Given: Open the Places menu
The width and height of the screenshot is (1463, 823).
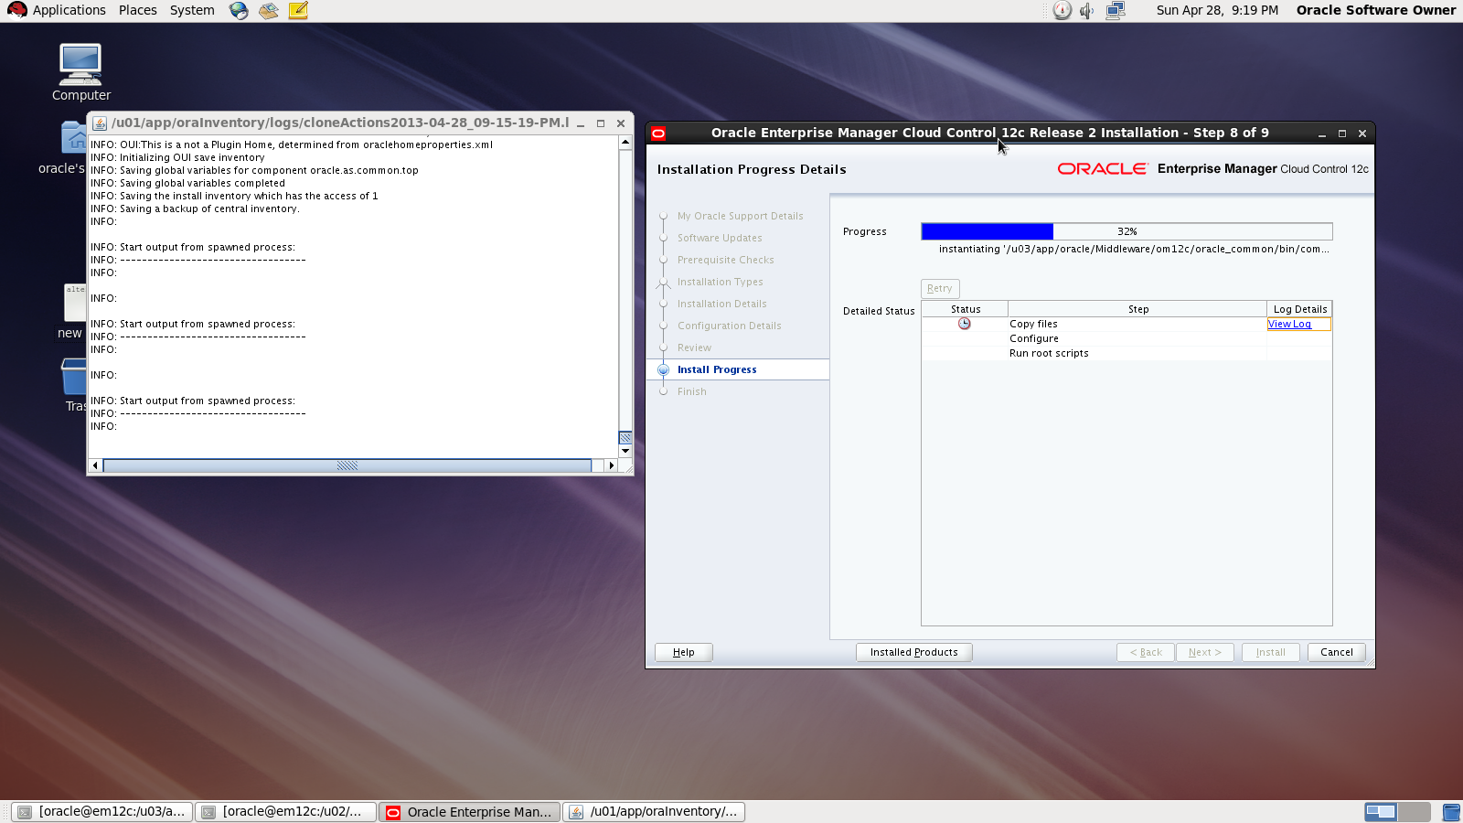Looking at the screenshot, I should tap(137, 10).
